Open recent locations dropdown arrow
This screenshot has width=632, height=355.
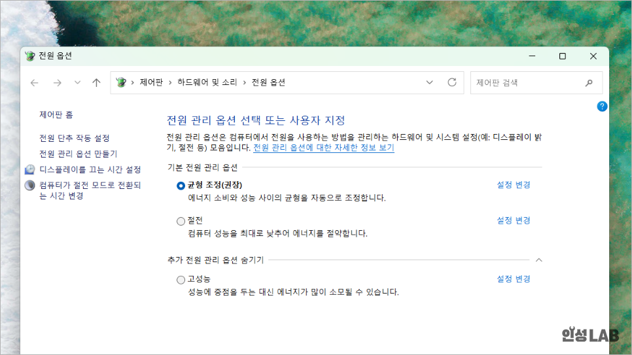(x=77, y=82)
